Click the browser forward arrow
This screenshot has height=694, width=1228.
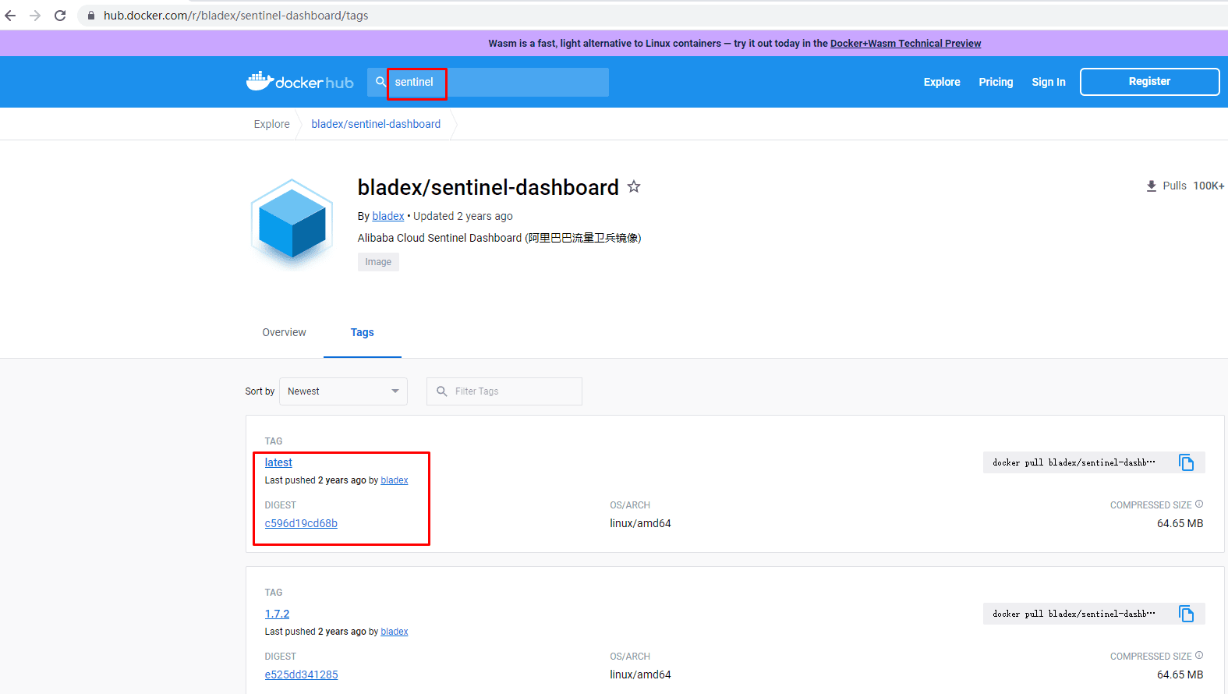[x=35, y=16]
